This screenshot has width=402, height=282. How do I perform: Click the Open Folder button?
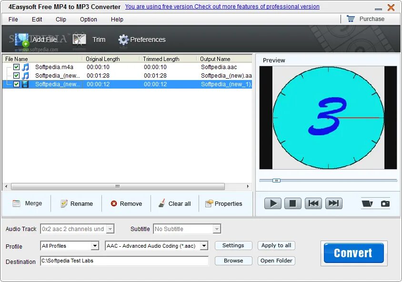pos(276,261)
